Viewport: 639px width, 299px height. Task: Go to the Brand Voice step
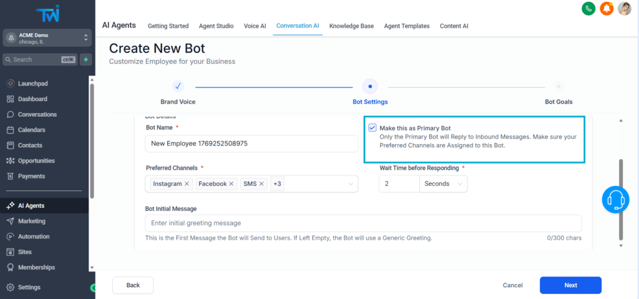click(x=178, y=87)
